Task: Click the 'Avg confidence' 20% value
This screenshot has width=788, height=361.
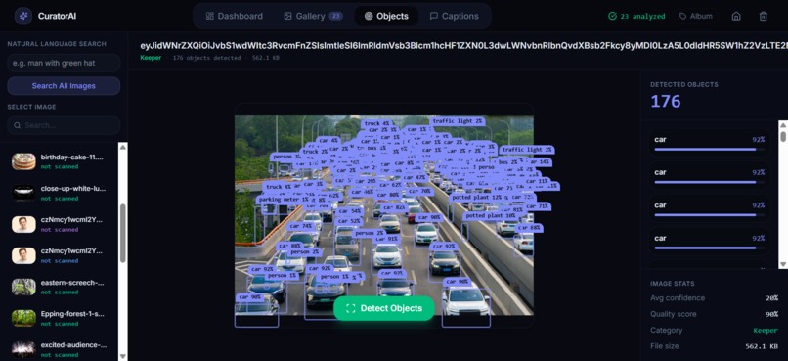Action: pos(773,298)
